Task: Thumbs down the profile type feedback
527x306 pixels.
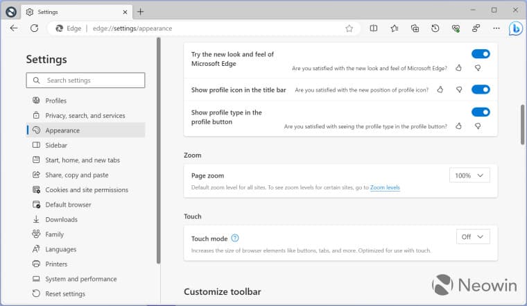Action: click(x=477, y=126)
